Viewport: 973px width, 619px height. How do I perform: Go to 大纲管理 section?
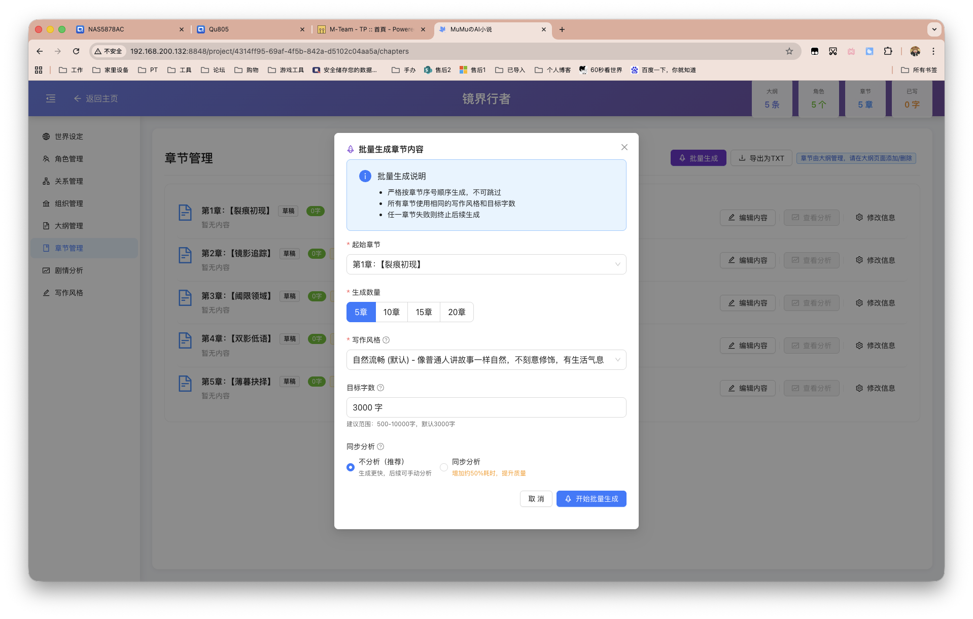[x=67, y=225]
